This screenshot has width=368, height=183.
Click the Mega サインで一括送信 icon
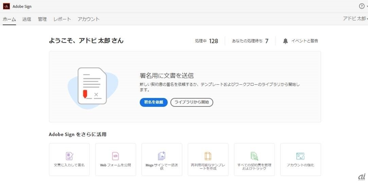pyautogui.click(x=162, y=156)
